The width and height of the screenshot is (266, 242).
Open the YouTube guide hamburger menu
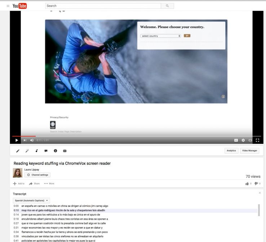pyautogui.click(x=8, y=6)
